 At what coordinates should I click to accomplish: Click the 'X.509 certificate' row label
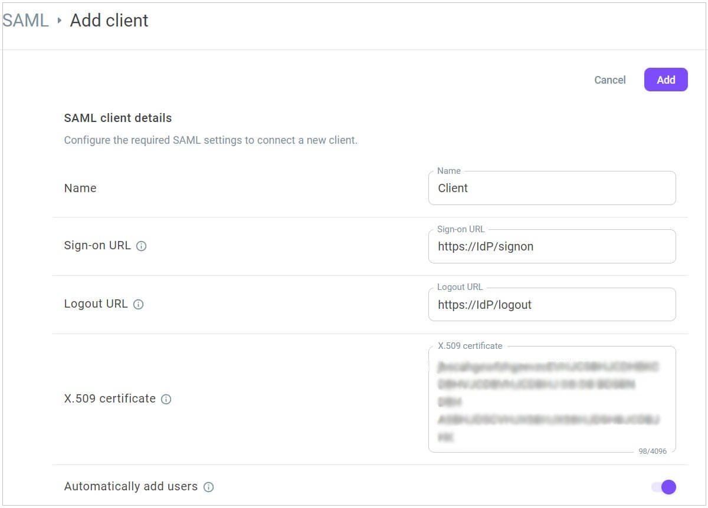[110, 399]
